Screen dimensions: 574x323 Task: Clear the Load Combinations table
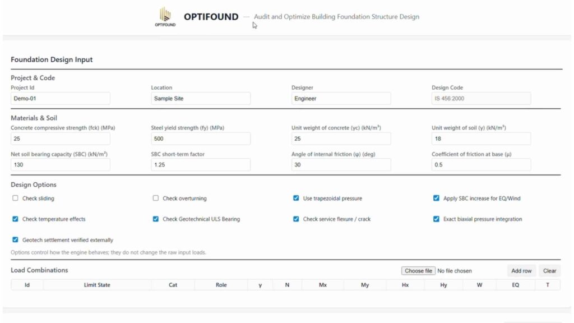(x=549, y=271)
